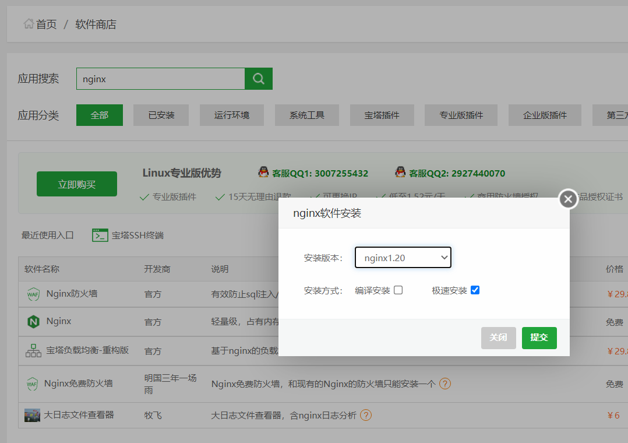This screenshot has width=628, height=443.
Task: Click the Nginx防火墙 software name
Action: (x=72, y=293)
